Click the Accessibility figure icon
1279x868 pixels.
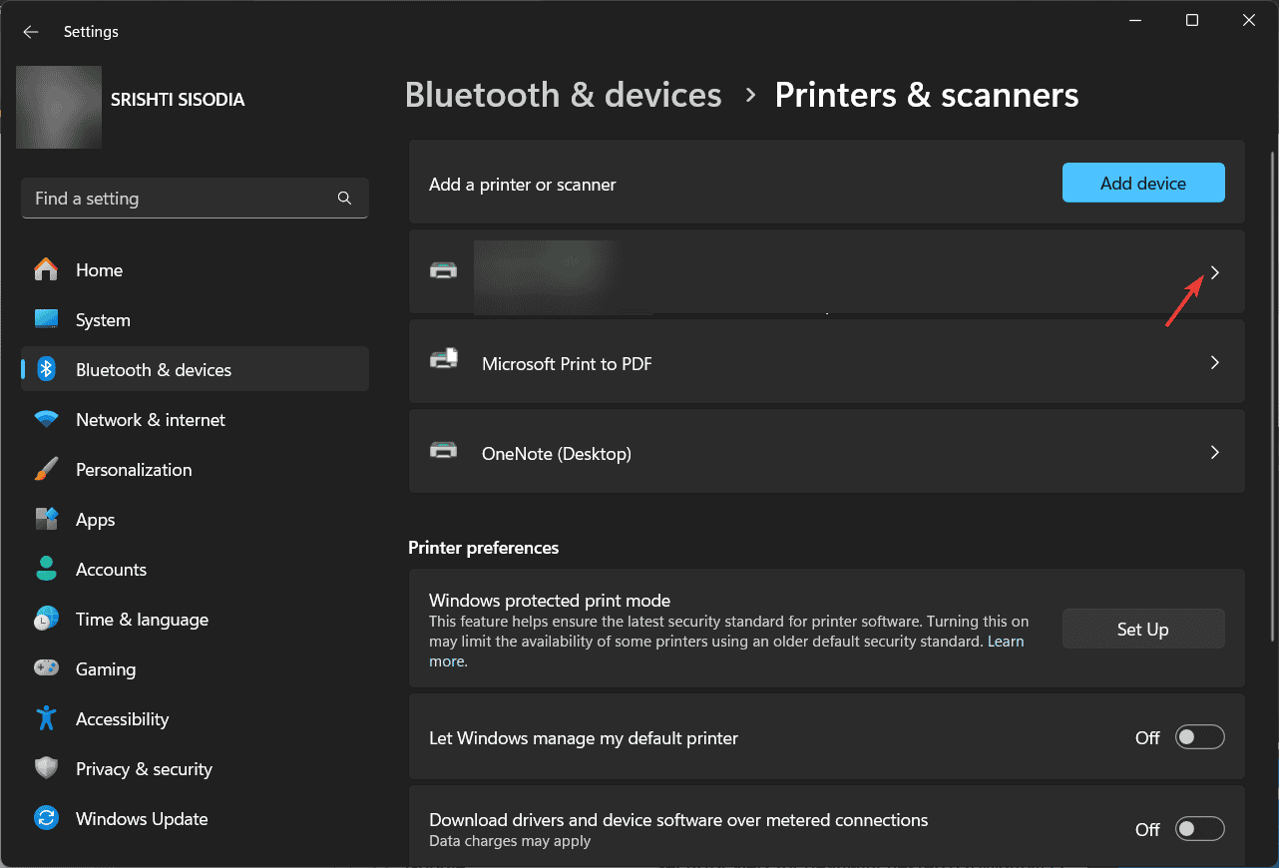pyautogui.click(x=46, y=718)
